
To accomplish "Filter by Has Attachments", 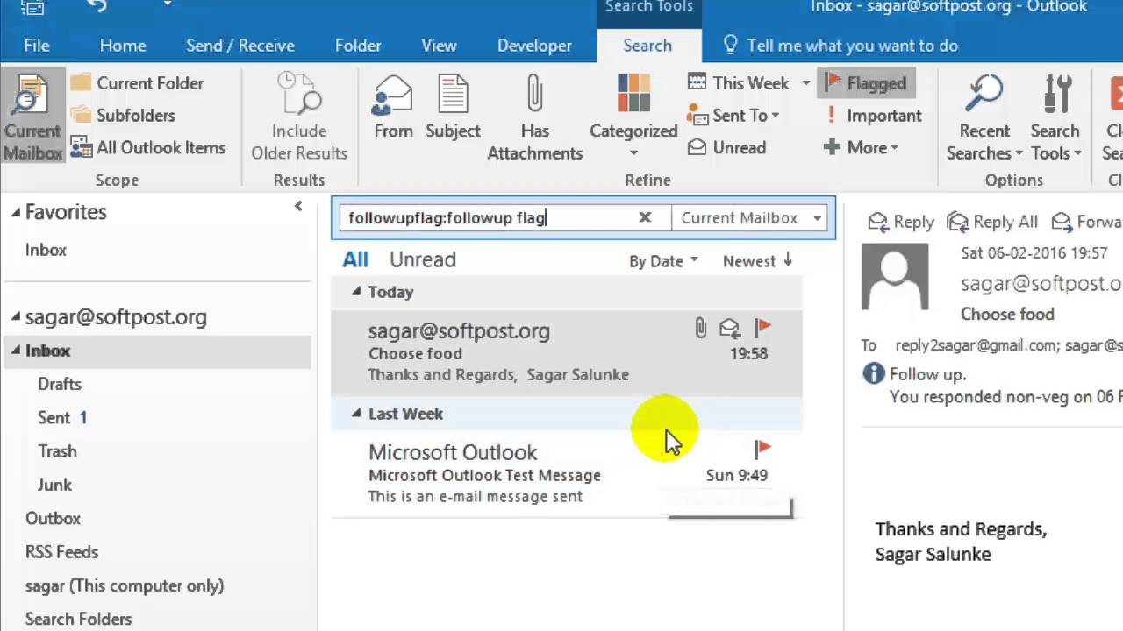I will pyautogui.click(x=535, y=118).
